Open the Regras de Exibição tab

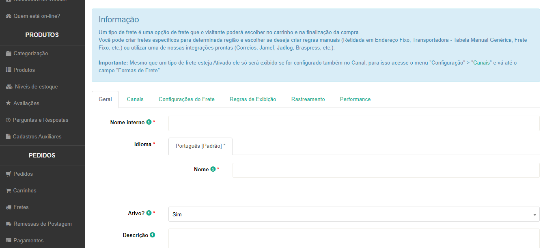coord(253,99)
